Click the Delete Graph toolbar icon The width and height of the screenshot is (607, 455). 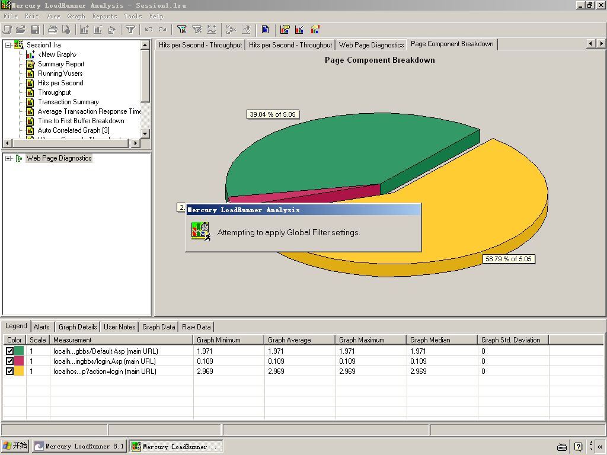98,30
